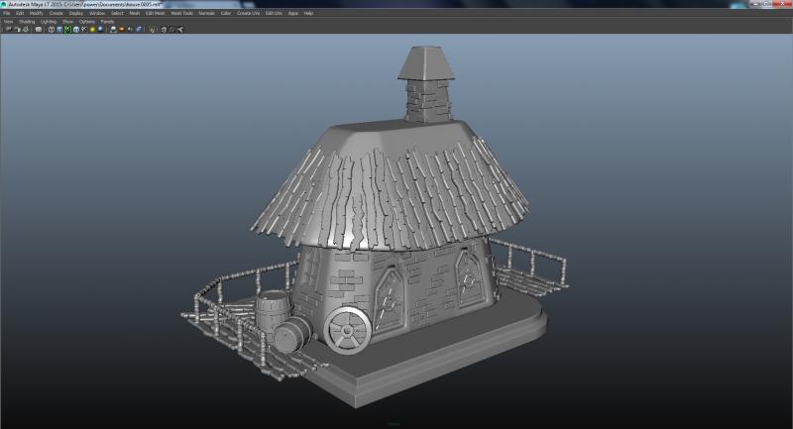Open the Modify menu
Image resolution: width=793 pixels, height=429 pixels.
click(37, 13)
